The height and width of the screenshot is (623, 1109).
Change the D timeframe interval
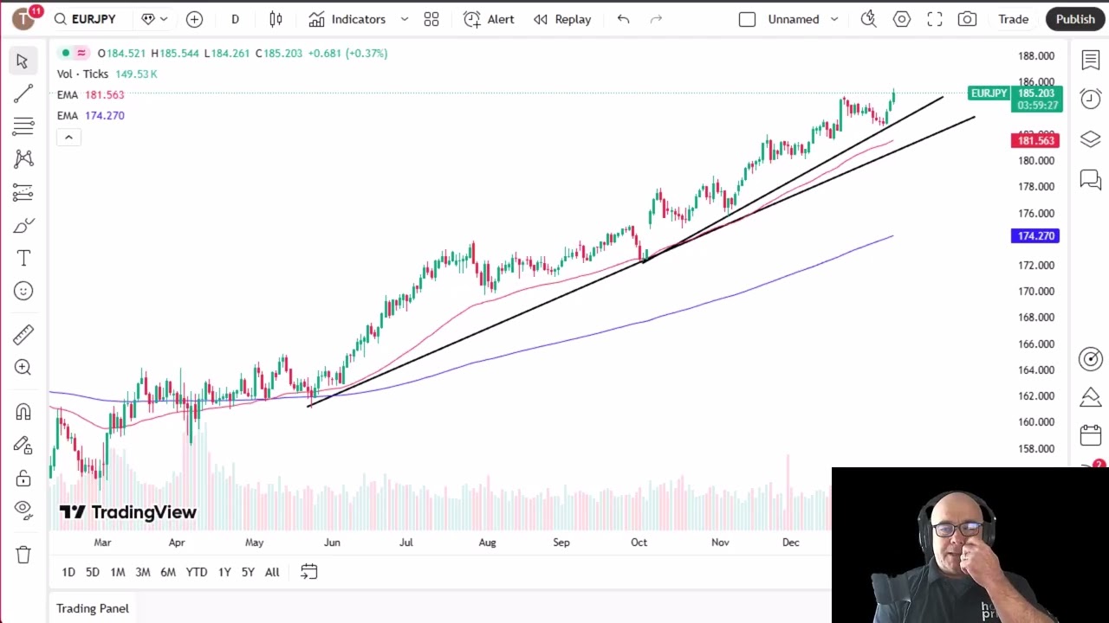coord(235,19)
